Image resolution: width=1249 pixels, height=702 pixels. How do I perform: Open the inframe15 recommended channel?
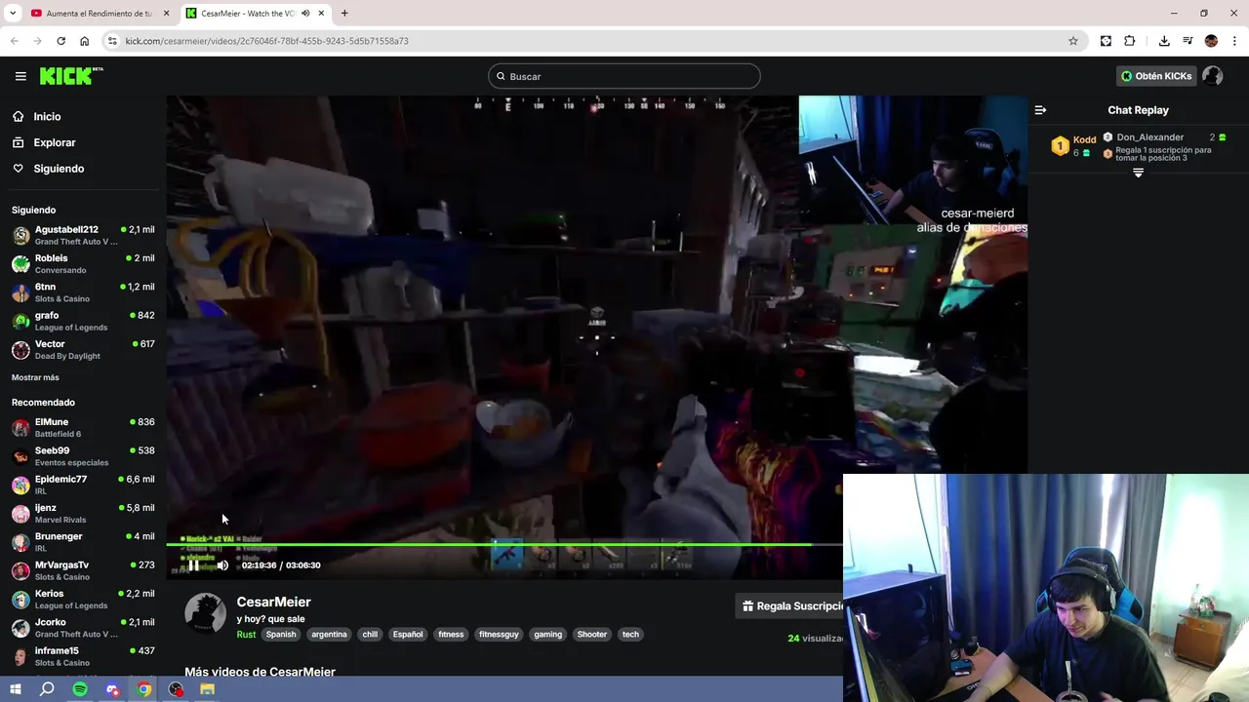[x=83, y=656]
